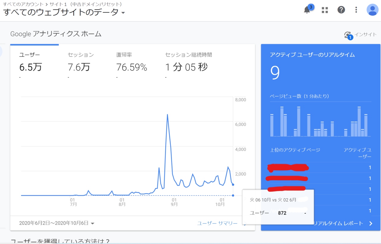
Task: Click the help question mark icon
Action: [x=341, y=10]
